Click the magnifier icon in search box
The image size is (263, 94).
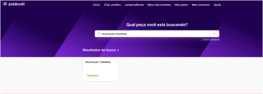pyautogui.click(x=99, y=34)
